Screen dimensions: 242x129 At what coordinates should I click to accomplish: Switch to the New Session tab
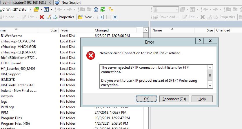[x=71, y=2]
